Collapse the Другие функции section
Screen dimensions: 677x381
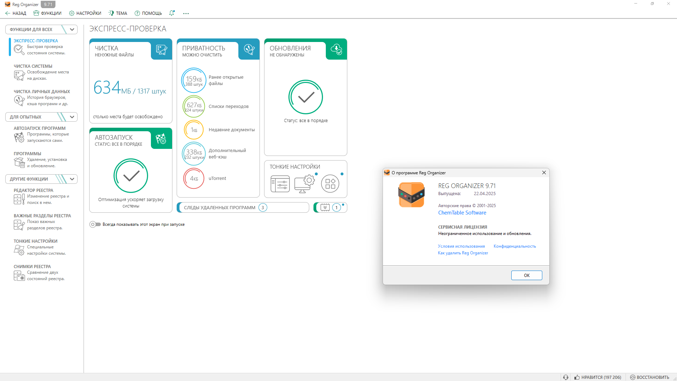coord(72,179)
